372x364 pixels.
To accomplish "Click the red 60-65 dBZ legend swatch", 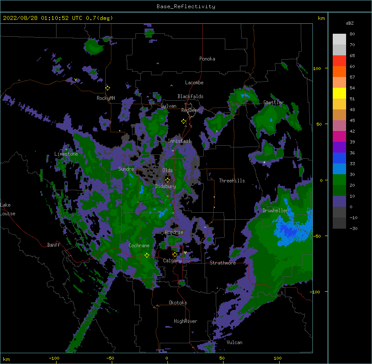I will click(339, 61).
